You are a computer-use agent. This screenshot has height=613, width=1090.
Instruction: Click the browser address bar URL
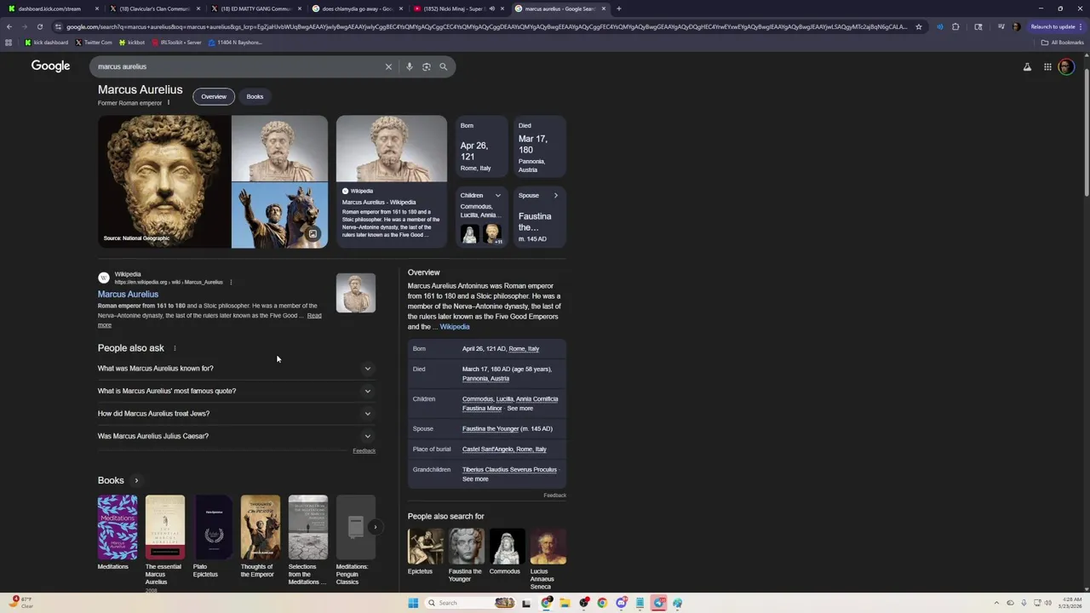485,26
